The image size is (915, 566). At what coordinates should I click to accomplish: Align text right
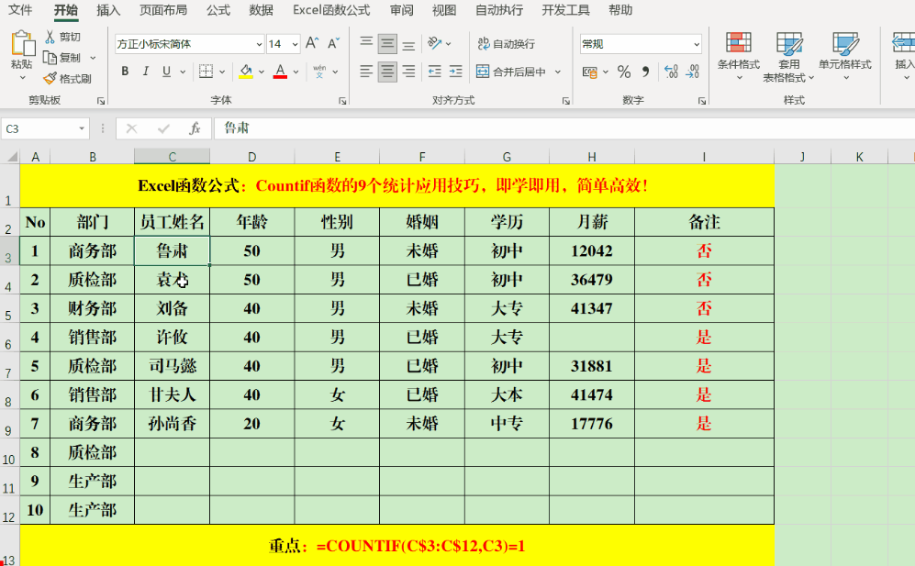point(408,72)
